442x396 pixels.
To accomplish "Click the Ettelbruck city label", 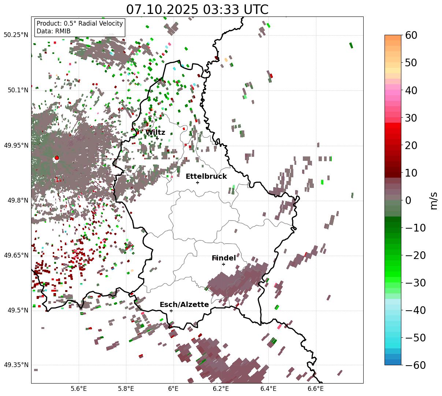I will pos(206,177).
